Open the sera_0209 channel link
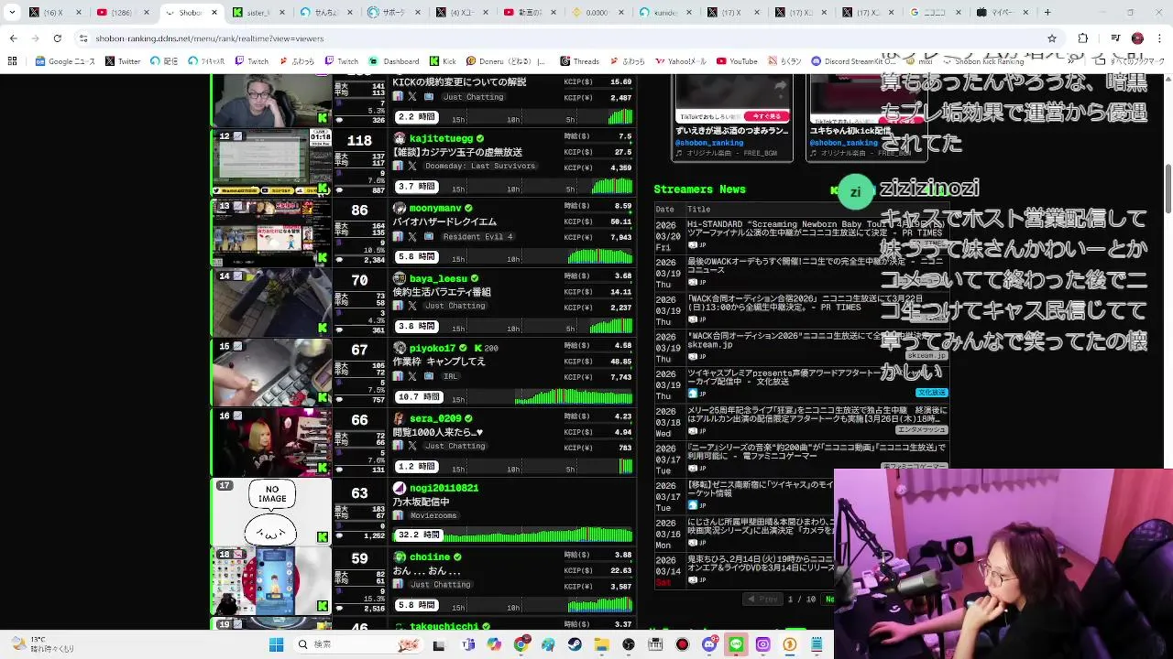 (x=435, y=418)
